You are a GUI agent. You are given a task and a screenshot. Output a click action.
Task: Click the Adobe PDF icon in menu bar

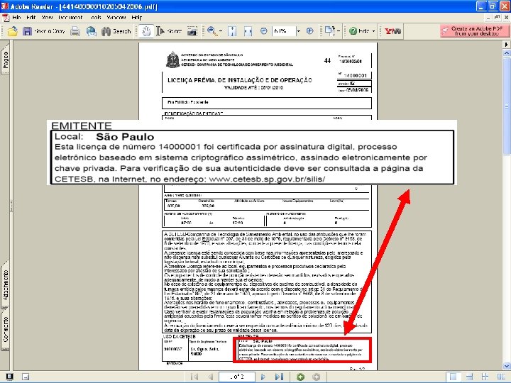[x=5, y=18]
